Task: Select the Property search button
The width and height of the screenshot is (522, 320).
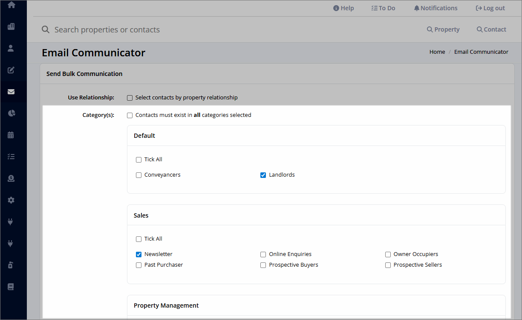Action: [x=443, y=29]
